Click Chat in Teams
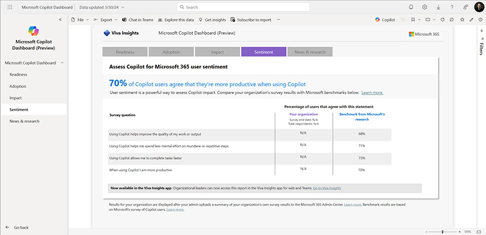This screenshot has height=235, width=486. [138, 19]
